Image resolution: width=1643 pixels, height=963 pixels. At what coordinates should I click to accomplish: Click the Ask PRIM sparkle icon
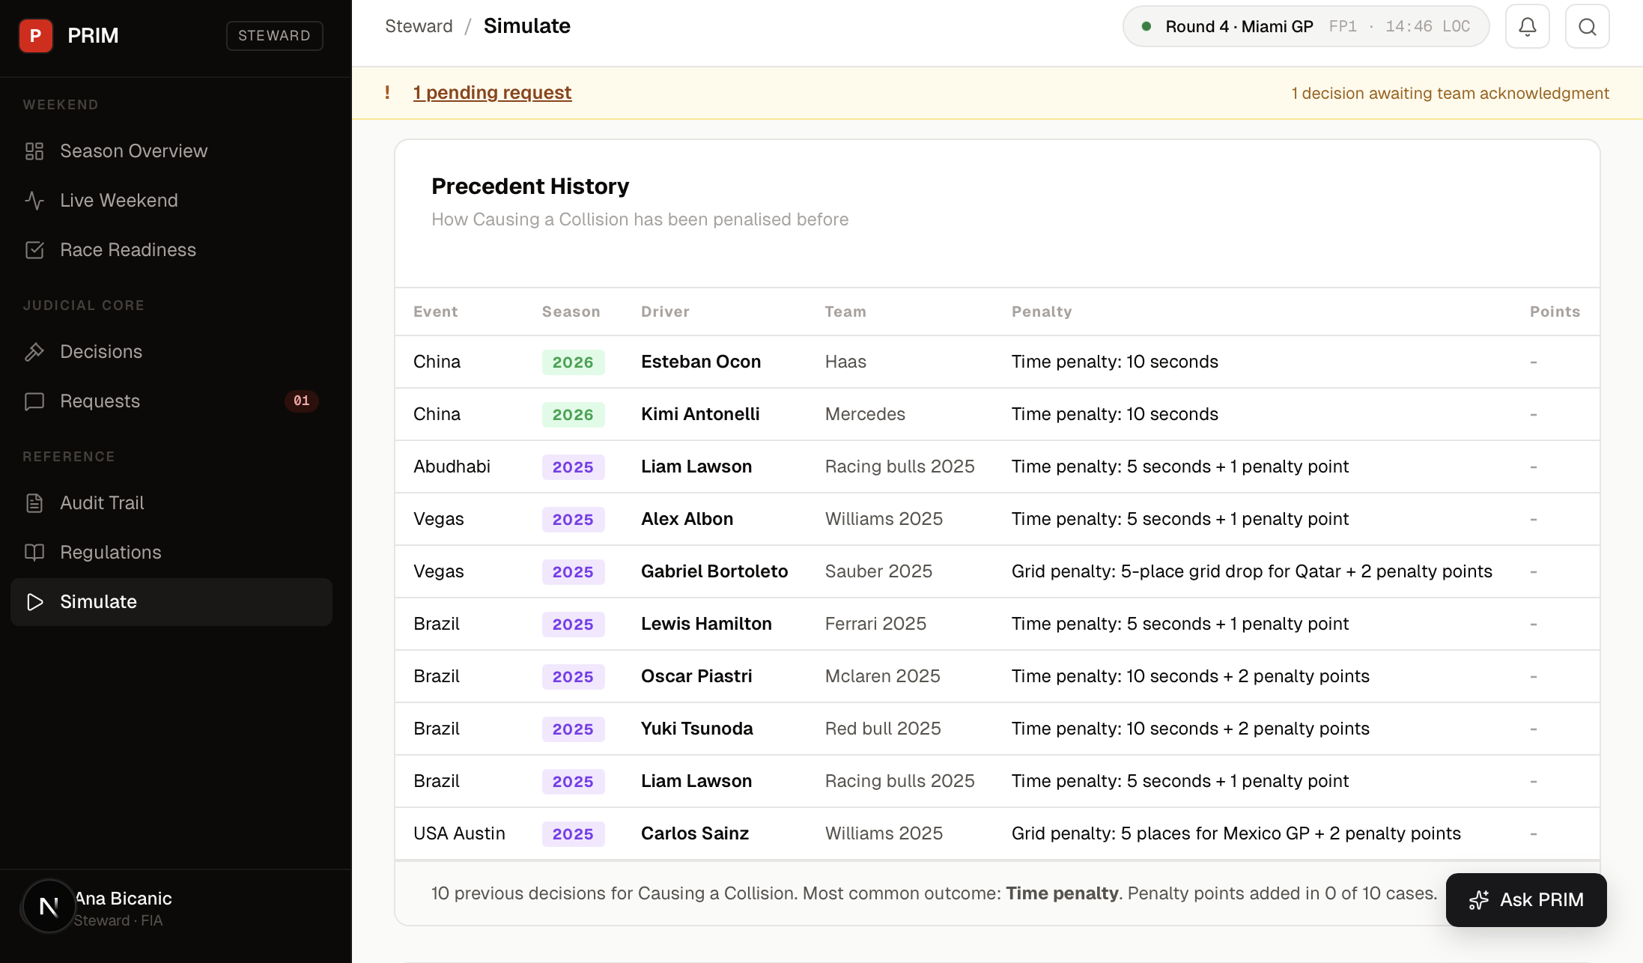(x=1479, y=900)
